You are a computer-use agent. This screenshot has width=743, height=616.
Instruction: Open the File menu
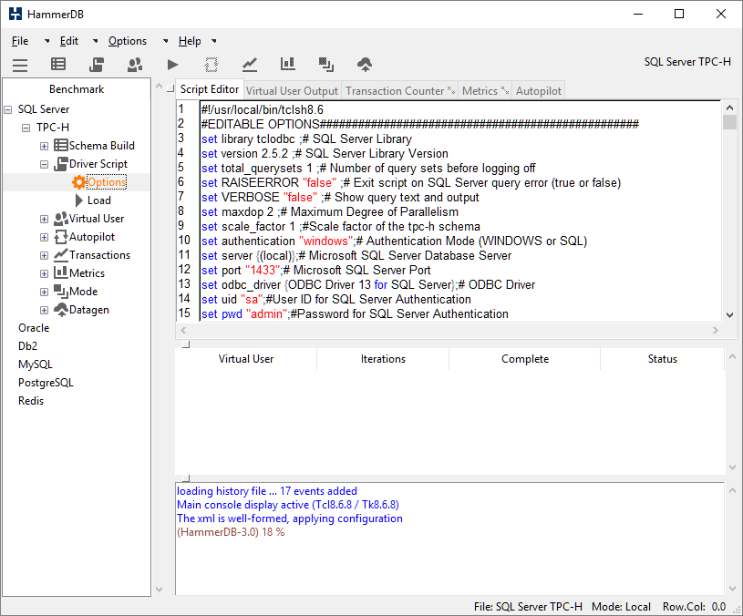pos(20,41)
